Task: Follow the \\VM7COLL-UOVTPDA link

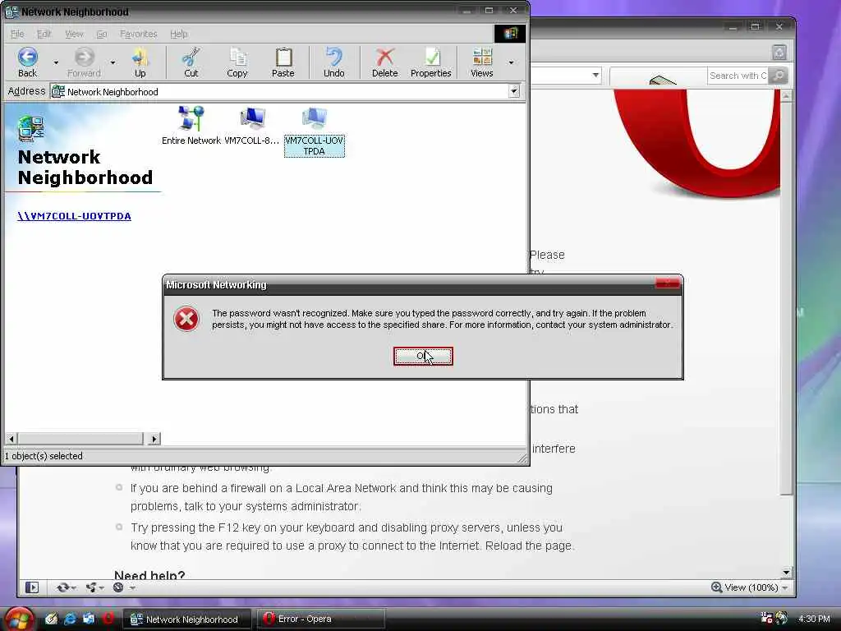Action: [74, 216]
